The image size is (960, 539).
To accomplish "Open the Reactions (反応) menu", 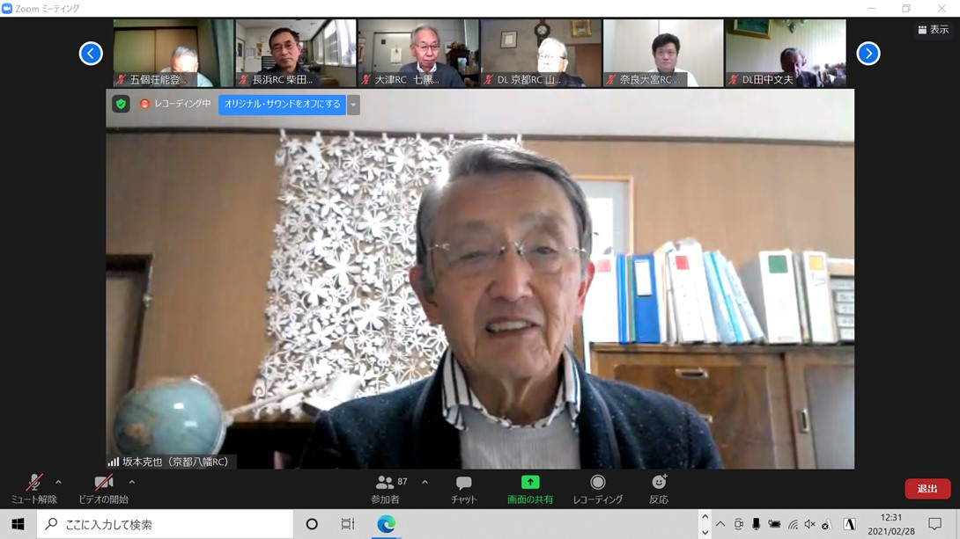I will pyautogui.click(x=659, y=489).
